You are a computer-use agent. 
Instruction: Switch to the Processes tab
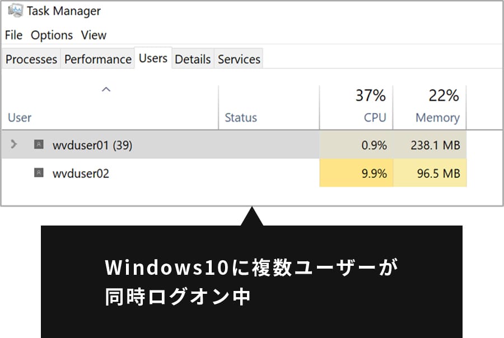(31, 59)
